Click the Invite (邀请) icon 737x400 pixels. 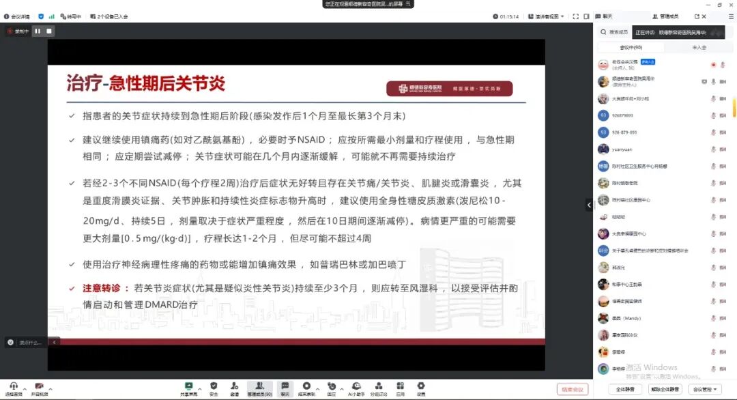(235, 388)
